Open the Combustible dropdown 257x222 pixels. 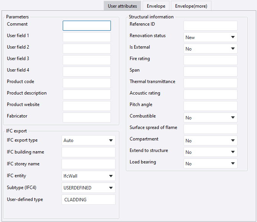(210, 118)
